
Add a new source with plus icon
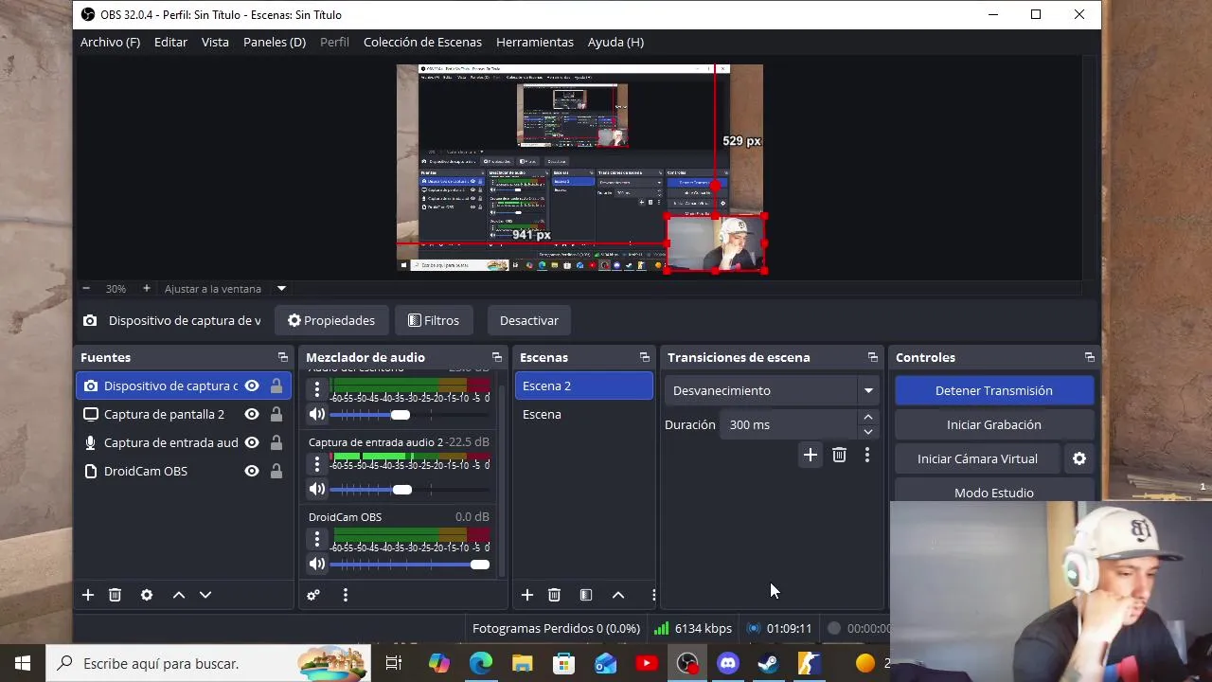pos(88,595)
